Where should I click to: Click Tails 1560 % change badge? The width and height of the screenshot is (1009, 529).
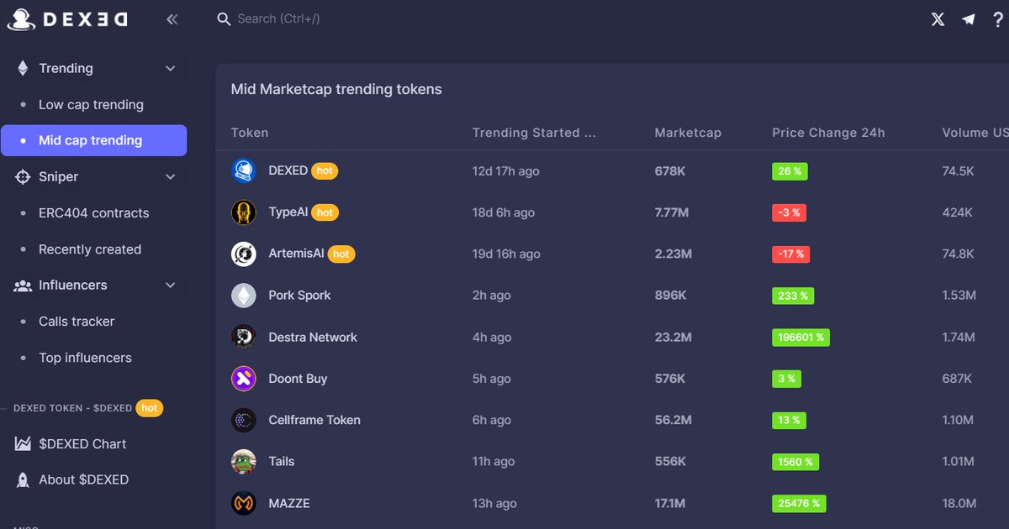tap(795, 462)
